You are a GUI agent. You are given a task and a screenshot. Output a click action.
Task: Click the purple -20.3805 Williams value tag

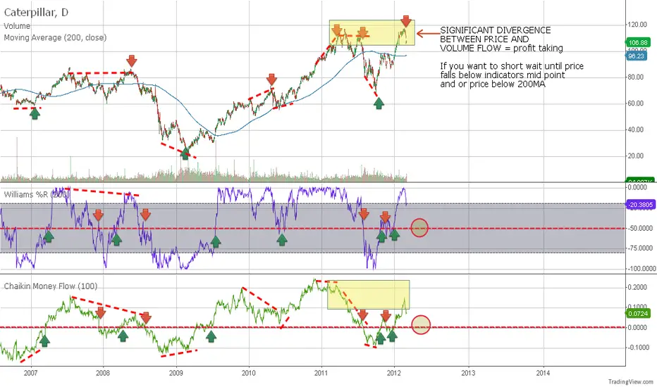[x=639, y=205]
